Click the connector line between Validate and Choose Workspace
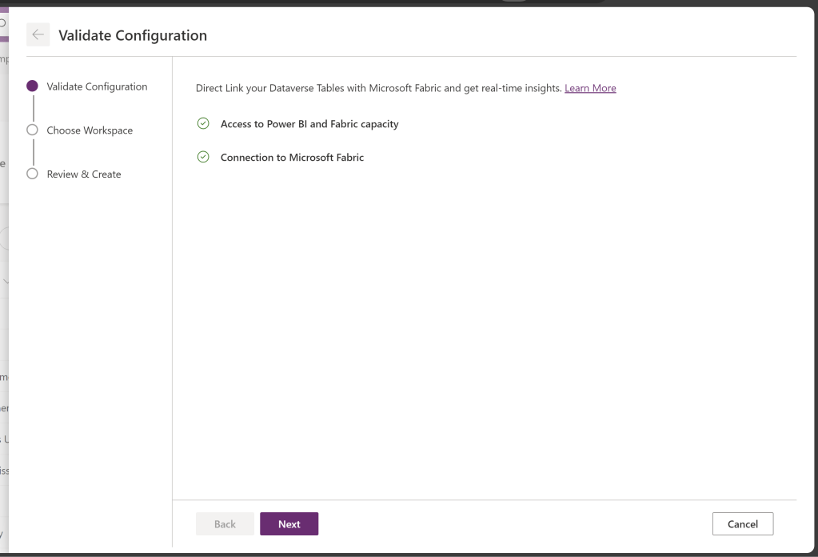The image size is (818, 557). pyautogui.click(x=33, y=108)
